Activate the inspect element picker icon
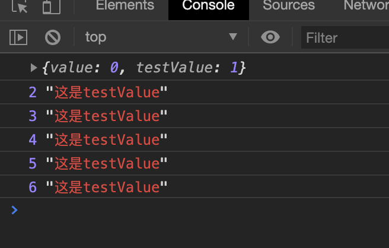389x248 pixels. point(20,7)
